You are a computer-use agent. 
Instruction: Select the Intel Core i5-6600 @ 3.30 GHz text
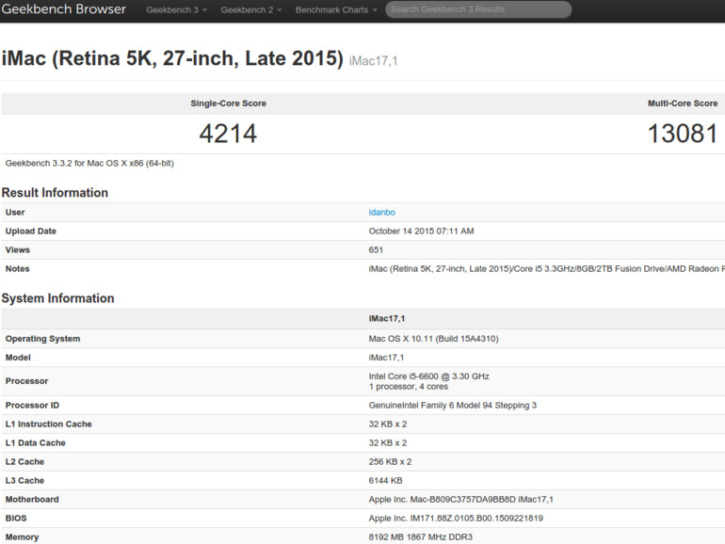coord(428,376)
